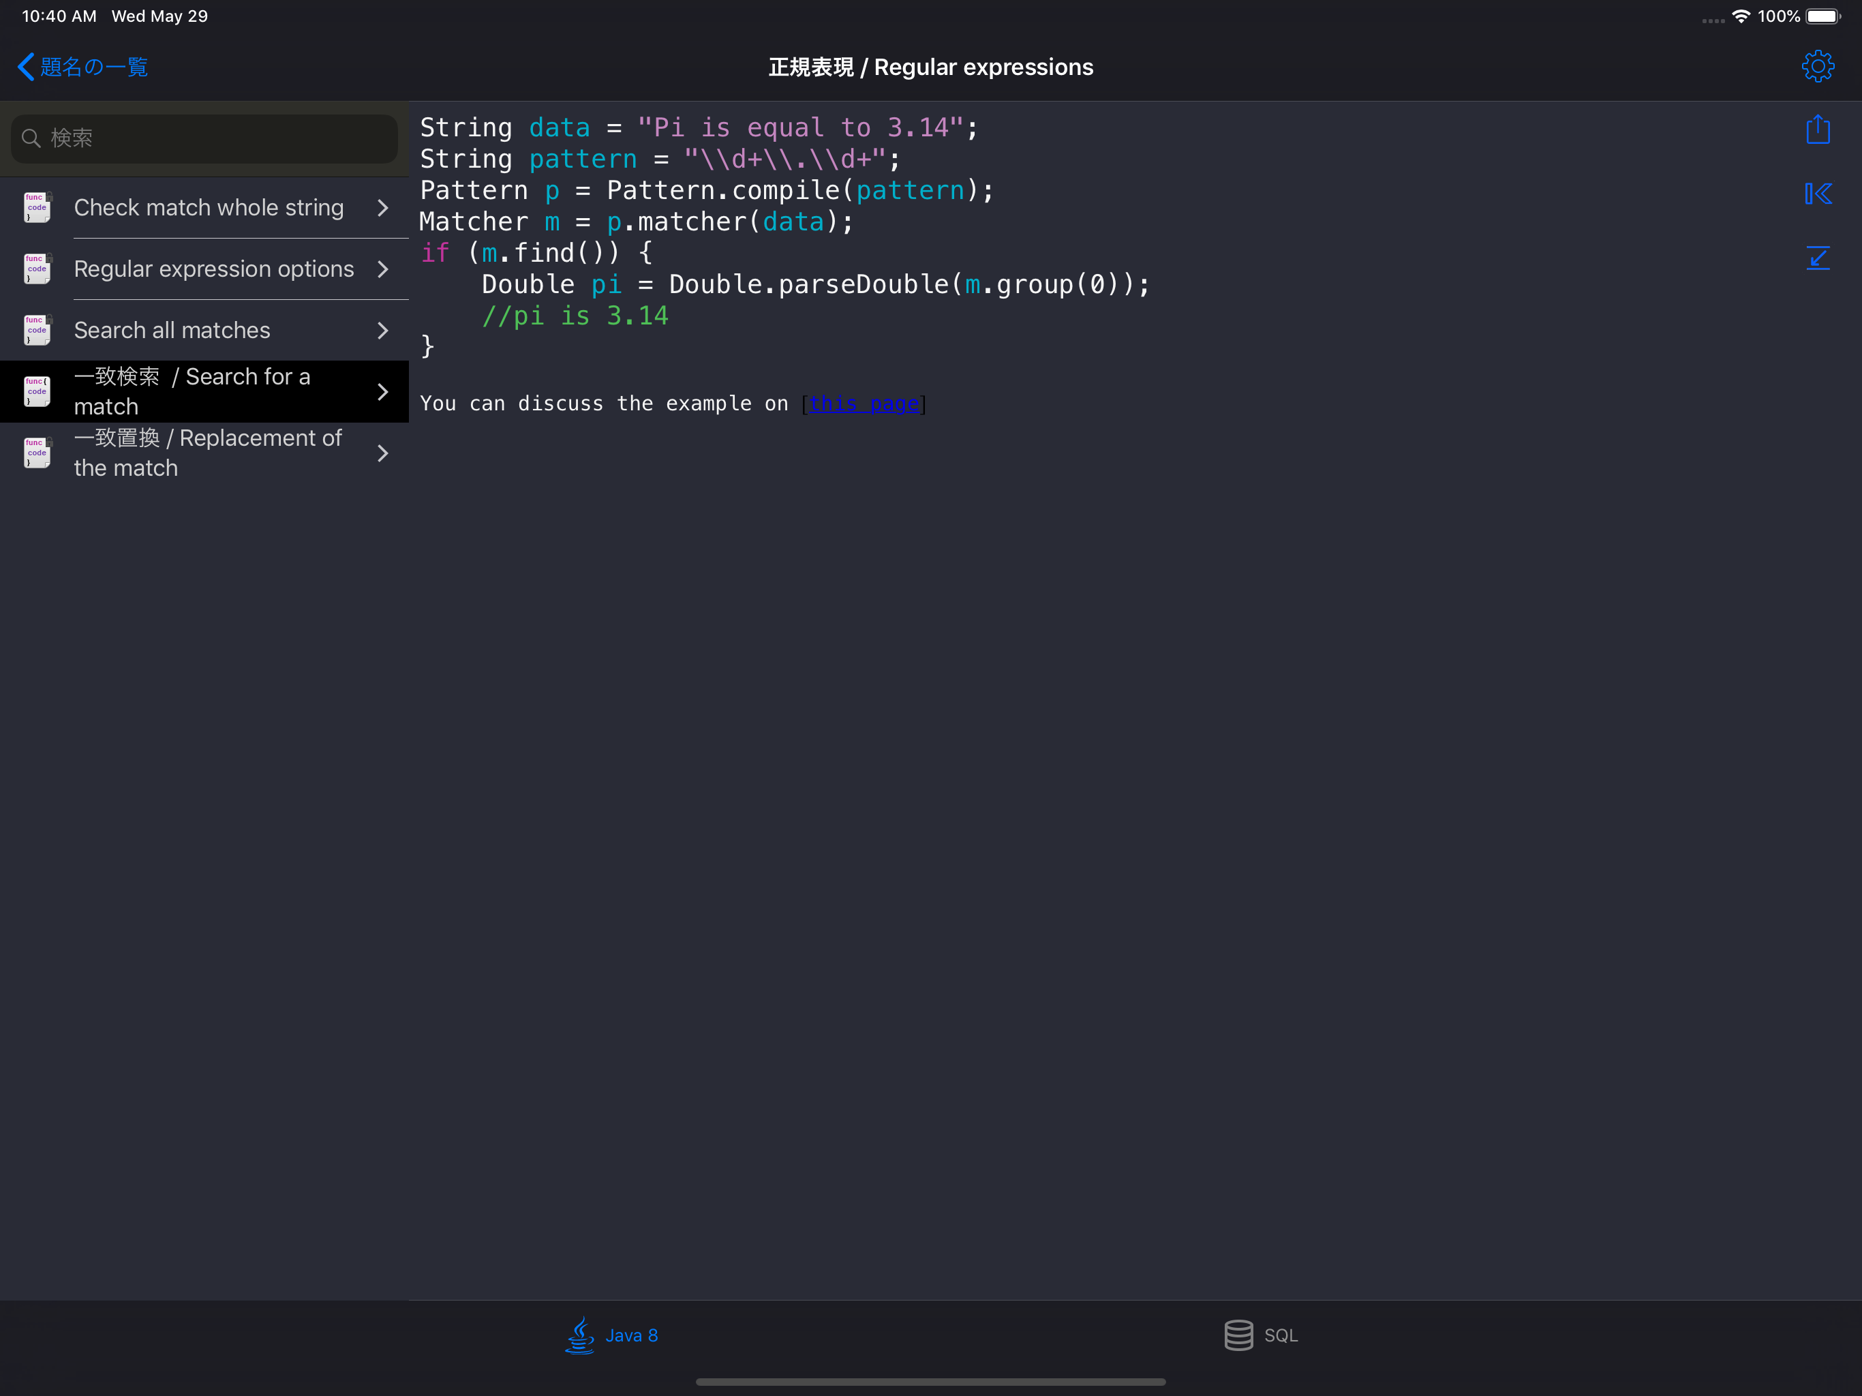
Task: Switch to the SQL tab
Action: (x=1260, y=1335)
